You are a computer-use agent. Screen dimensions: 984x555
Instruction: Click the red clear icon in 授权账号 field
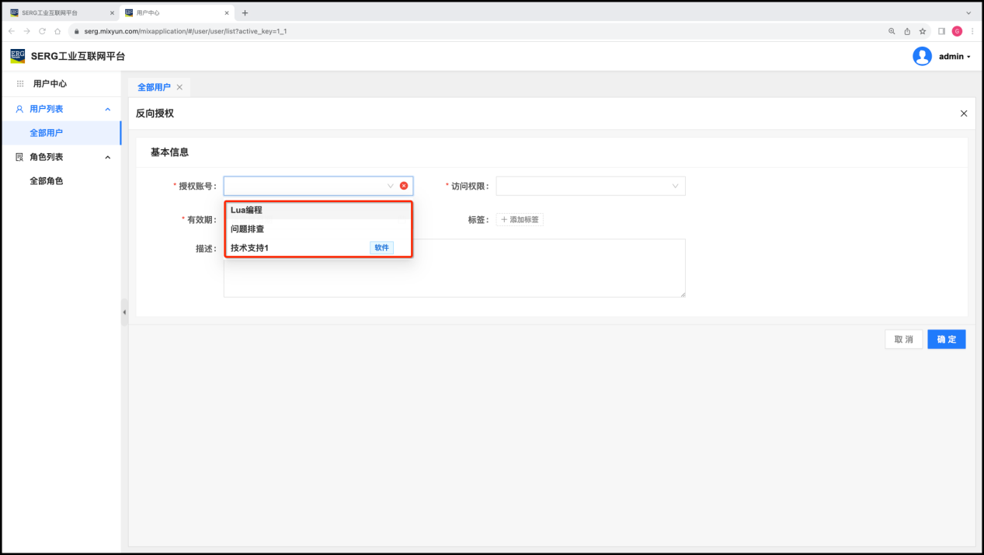404,186
